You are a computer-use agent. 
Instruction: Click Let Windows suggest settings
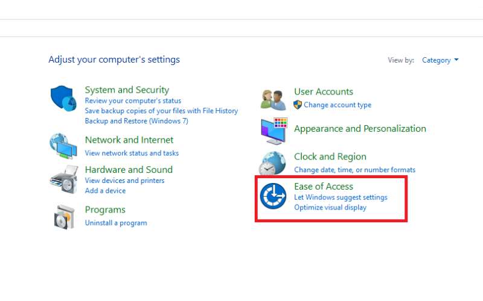click(x=341, y=197)
